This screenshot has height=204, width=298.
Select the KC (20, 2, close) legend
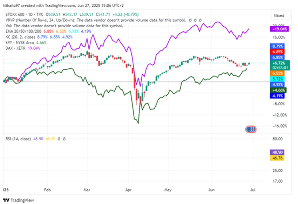[20, 37]
